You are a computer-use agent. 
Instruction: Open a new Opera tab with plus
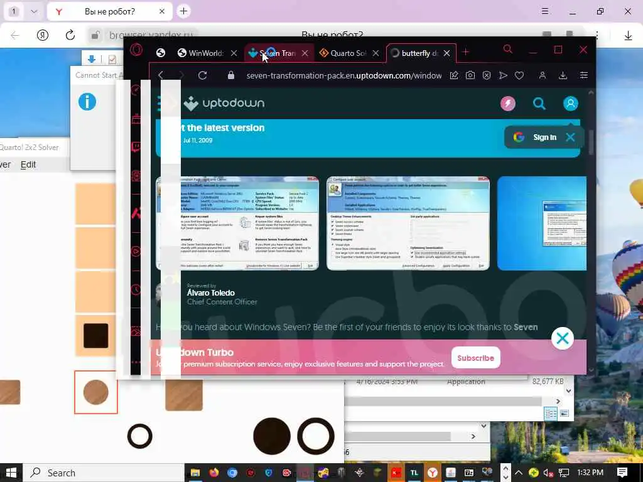(465, 52)
